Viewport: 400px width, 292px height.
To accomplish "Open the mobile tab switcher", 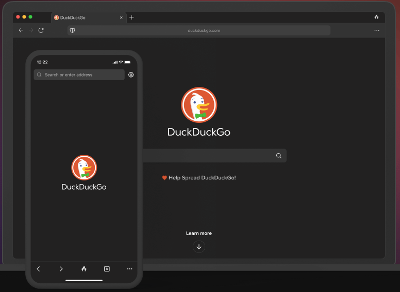I will point(107,269).
